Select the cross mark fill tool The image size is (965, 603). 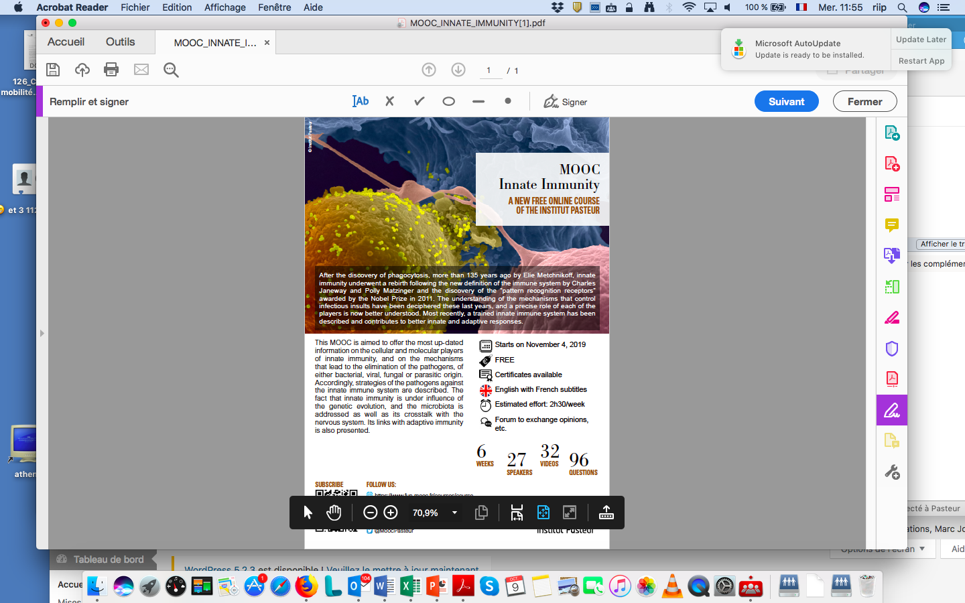point(389,101)
